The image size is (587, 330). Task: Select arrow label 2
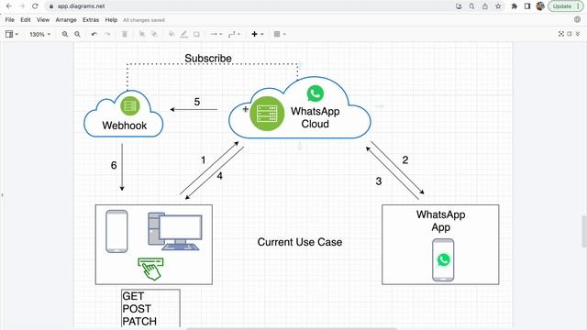[x=405, y=160]
